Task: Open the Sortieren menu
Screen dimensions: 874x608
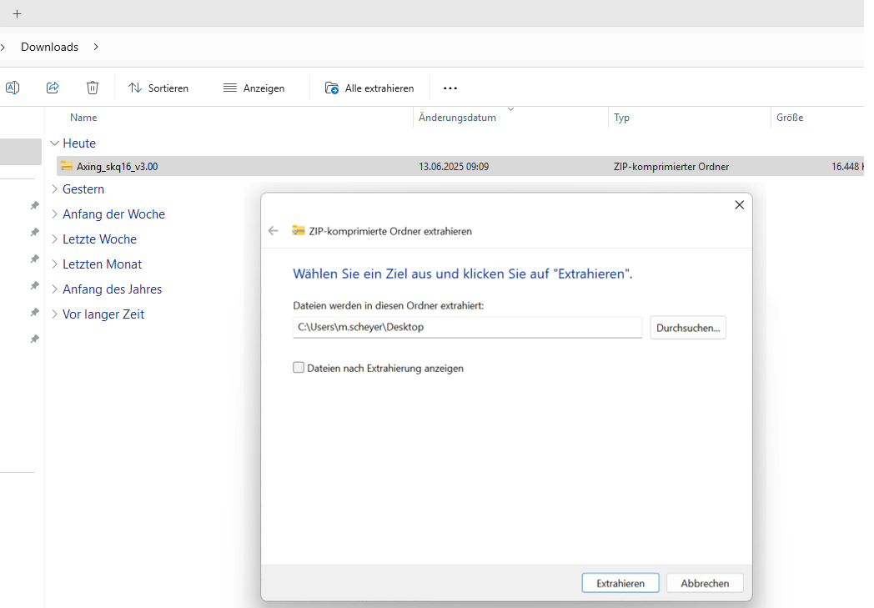Action: 158,88
